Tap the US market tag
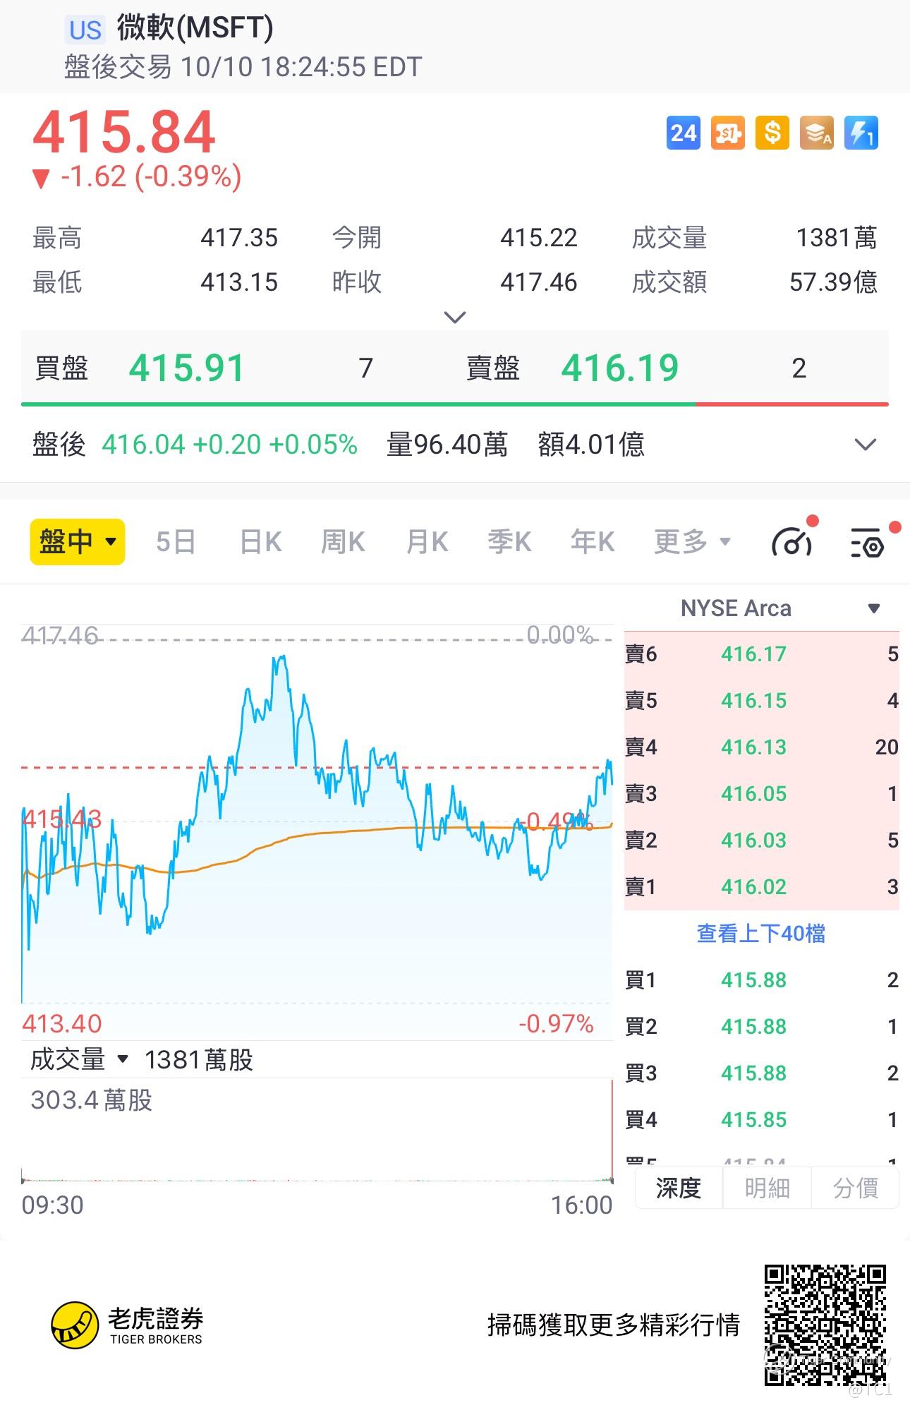 pos(85,30)
